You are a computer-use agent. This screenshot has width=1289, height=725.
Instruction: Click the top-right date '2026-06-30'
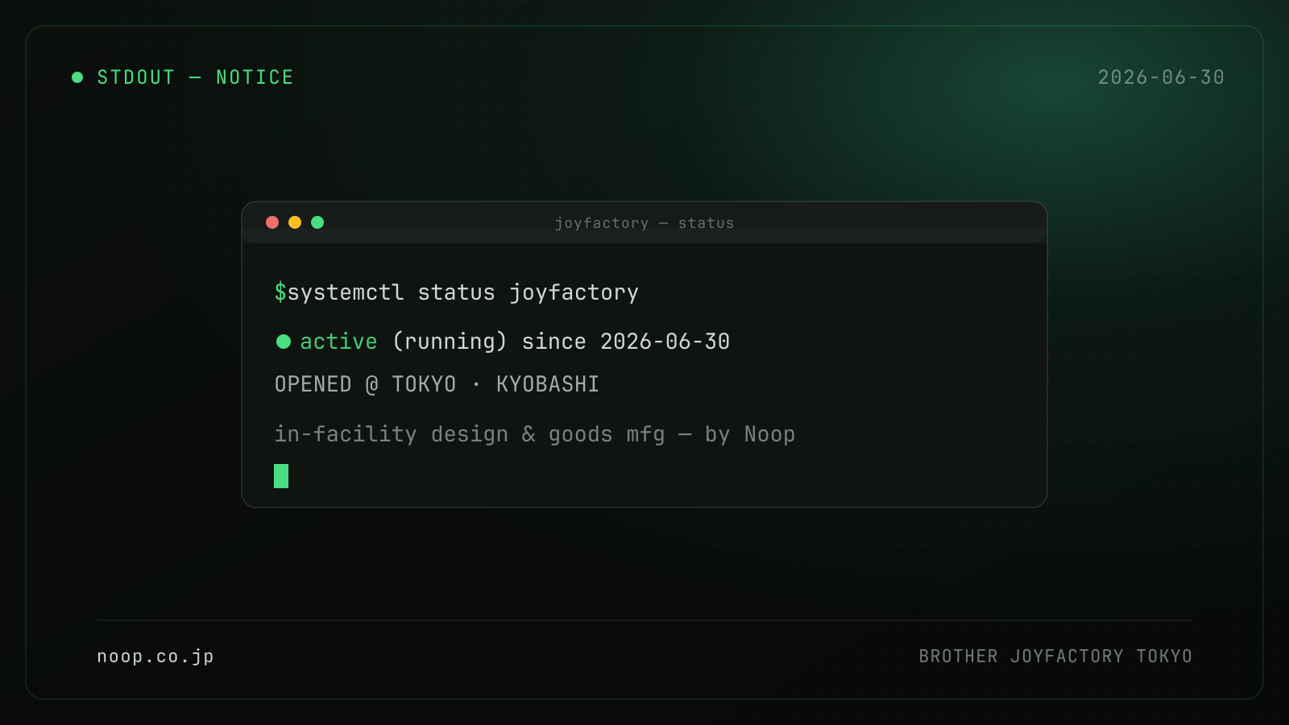tap(1161, 77)
